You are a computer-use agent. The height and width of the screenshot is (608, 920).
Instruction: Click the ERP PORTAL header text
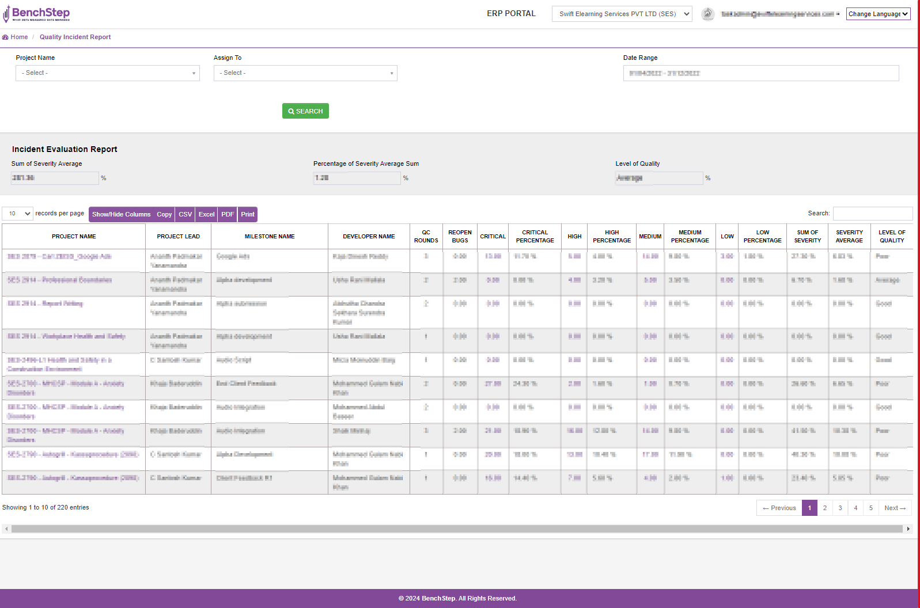click(511, 13)
